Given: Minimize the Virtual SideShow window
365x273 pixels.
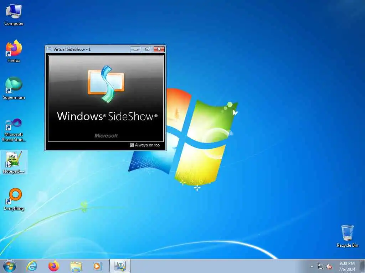Looking at the screenshot, I should tap(135, 49).
